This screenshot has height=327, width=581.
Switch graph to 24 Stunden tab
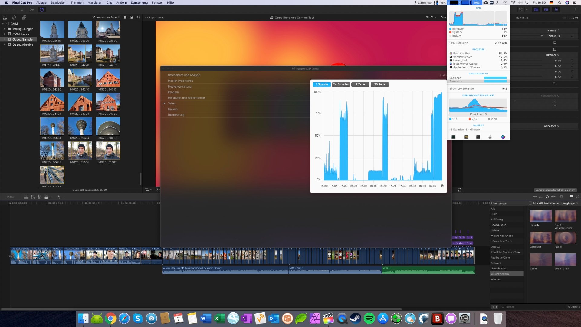tap(341, 84)
